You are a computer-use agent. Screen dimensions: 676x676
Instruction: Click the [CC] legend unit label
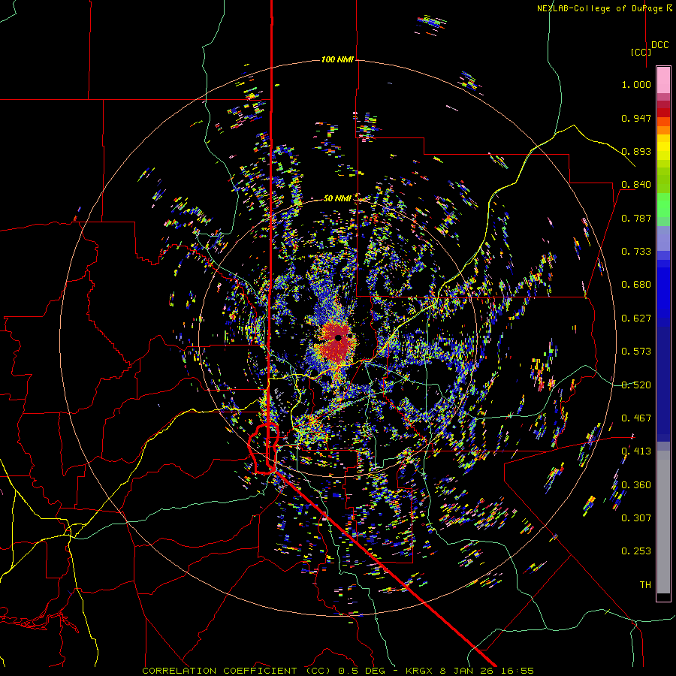[641, 52]
